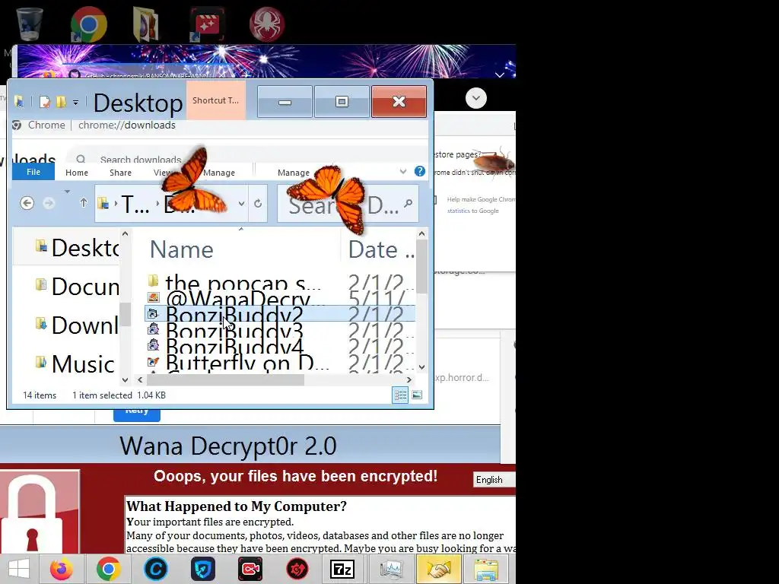Expand the address bar history dropdown
This screenshot has width=779, height=584.
click(x=241, y=204)
